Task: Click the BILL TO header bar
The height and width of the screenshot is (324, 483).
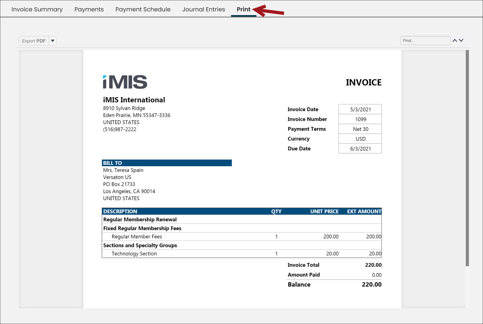Action: coord(167,163)
